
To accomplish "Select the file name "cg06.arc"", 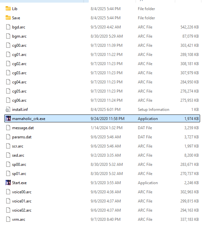I will pyautogui.click(x=19, y=100).
